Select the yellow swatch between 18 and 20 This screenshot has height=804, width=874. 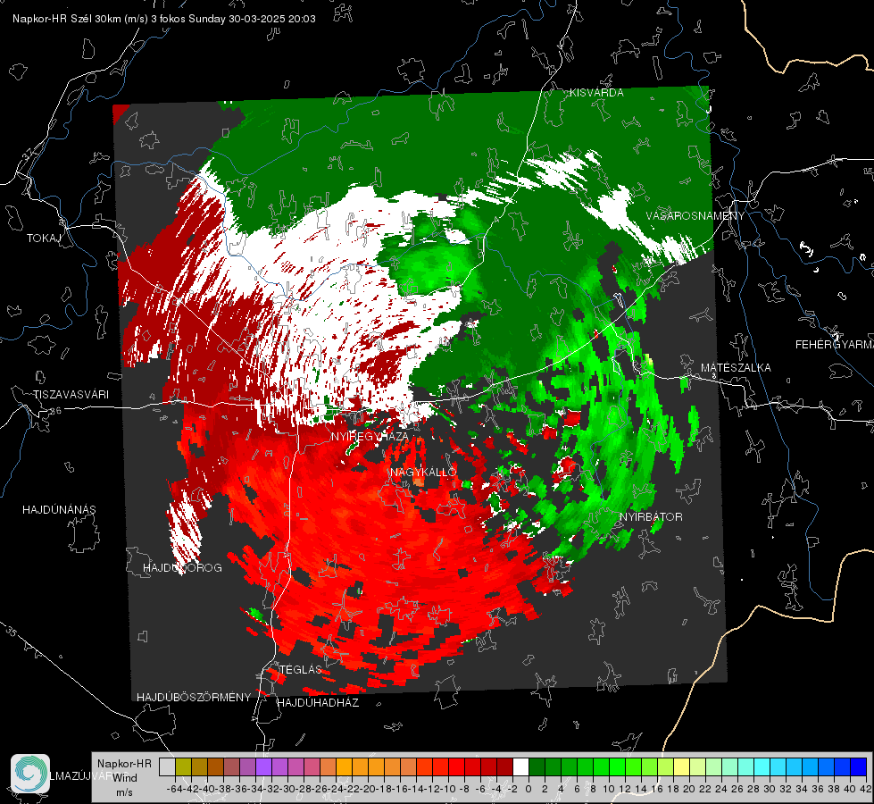(682, 766)
